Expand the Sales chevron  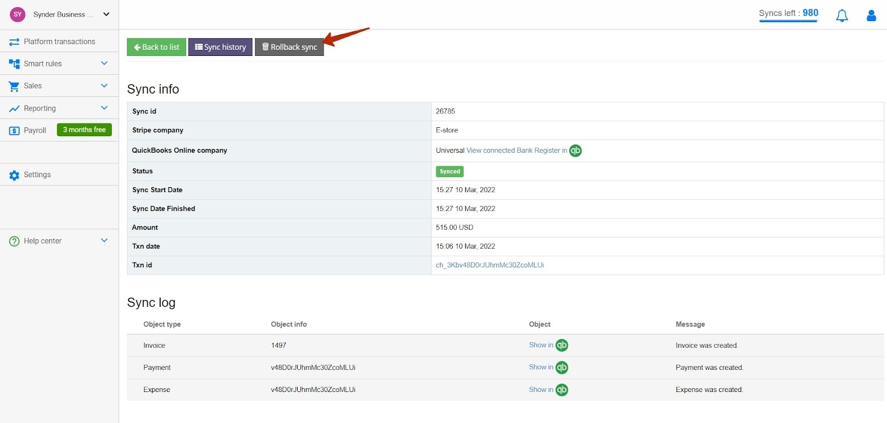point(104,85)
